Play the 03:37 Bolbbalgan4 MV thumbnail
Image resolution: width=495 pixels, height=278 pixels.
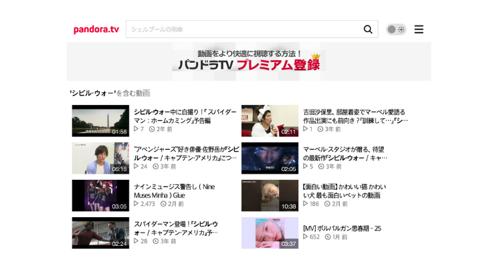coord(270,233)
